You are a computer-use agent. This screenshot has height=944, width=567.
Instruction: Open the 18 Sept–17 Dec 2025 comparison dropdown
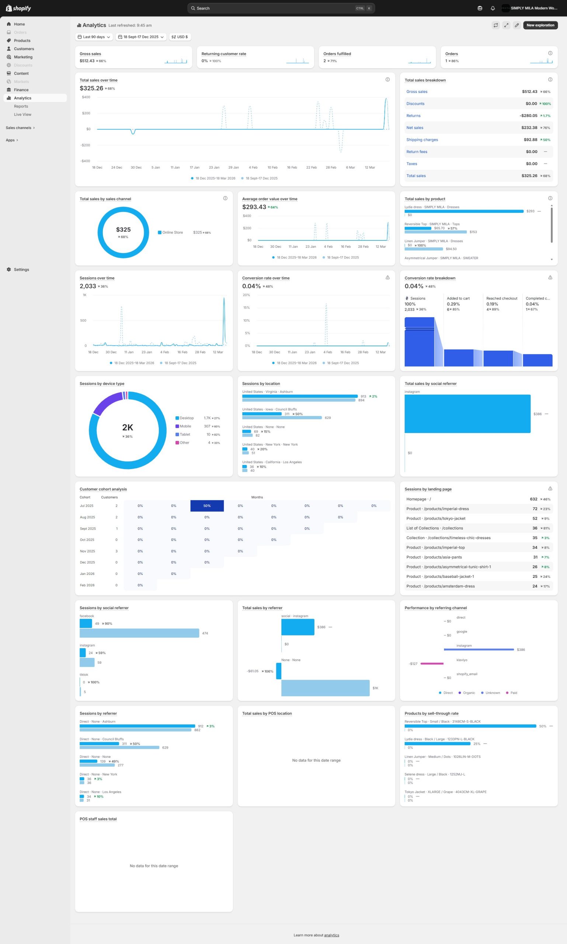(x=140, y=37)
